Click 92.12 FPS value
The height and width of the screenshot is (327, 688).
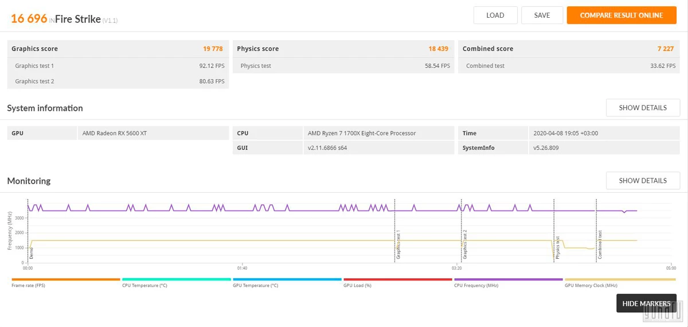pos(212,66)
